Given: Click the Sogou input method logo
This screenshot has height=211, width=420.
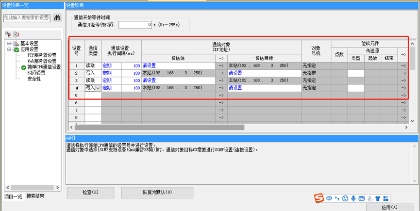Looking at the screenshot, I should [x=319, y=198].
